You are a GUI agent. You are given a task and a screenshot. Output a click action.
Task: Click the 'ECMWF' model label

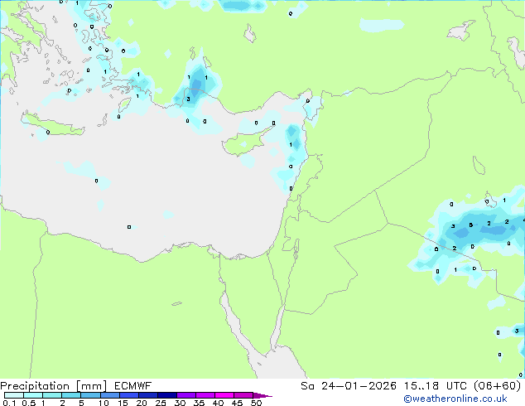tap(133, 386)
